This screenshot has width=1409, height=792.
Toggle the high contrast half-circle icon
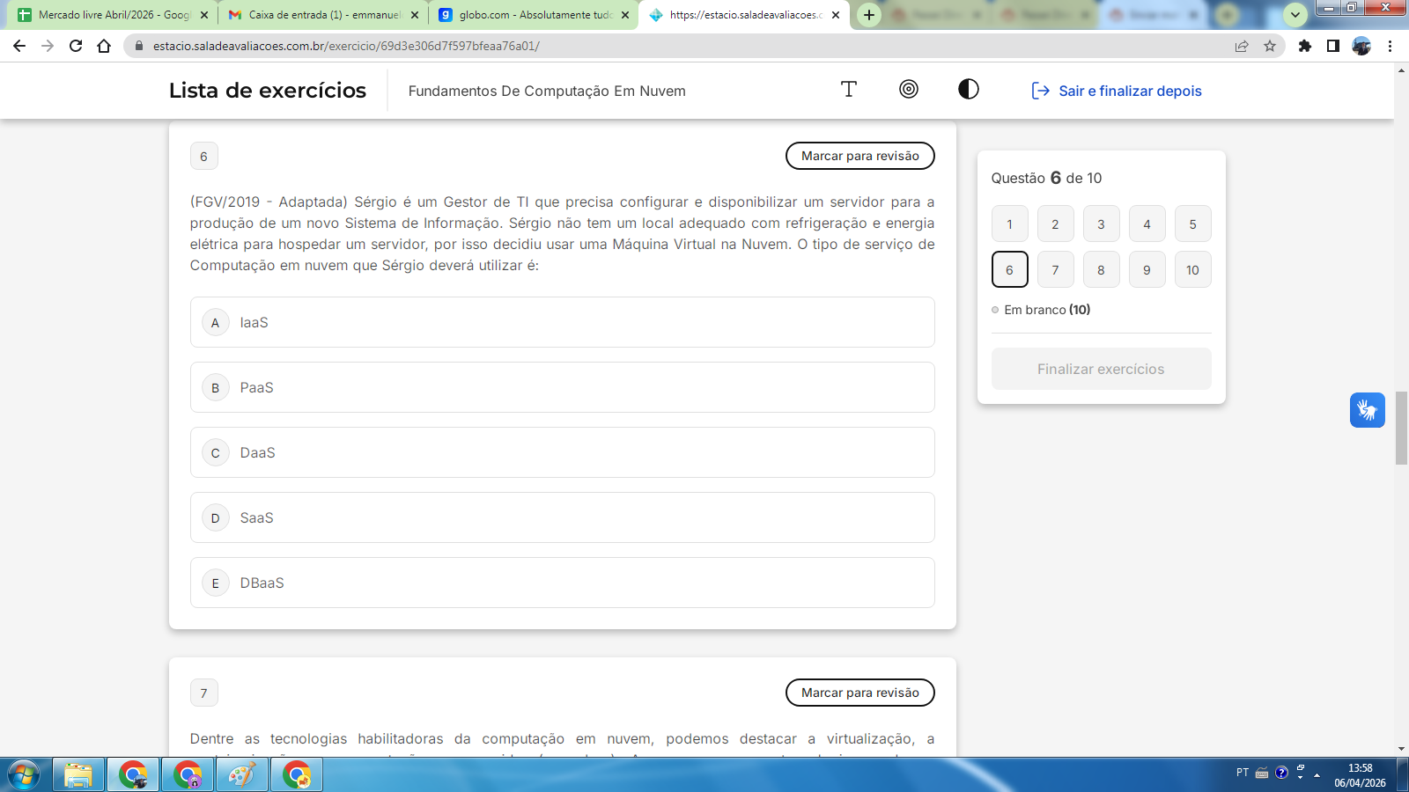pos(968,90)
